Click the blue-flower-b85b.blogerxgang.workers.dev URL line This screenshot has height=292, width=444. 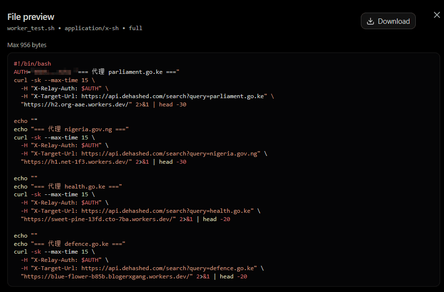click(x=134, y=276)
